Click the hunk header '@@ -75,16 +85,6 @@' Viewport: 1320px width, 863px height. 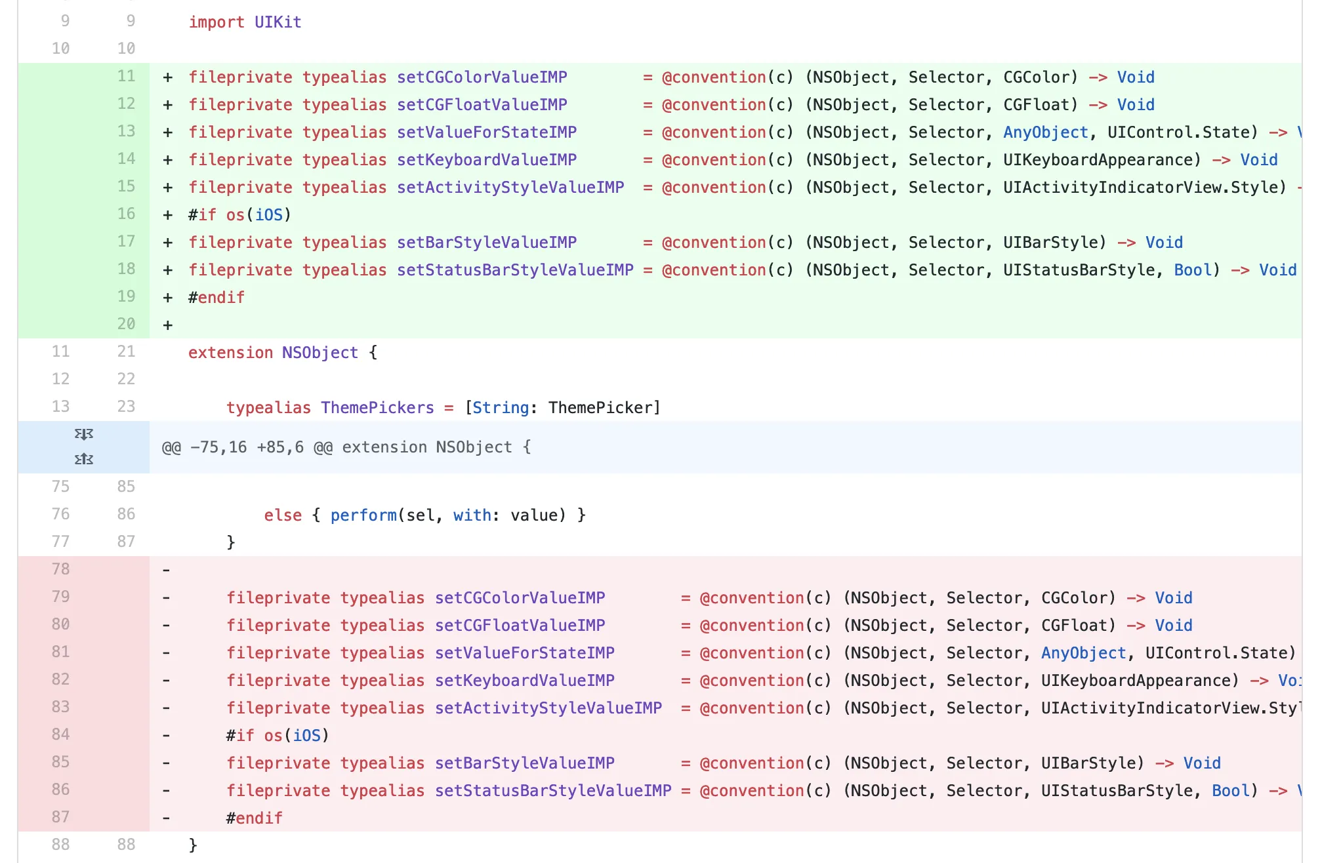[x=247, y=447]
